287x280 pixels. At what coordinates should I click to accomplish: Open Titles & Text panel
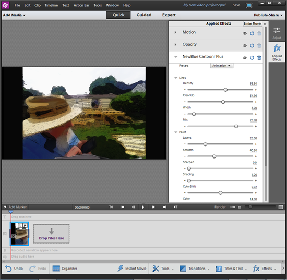(231, 269)
